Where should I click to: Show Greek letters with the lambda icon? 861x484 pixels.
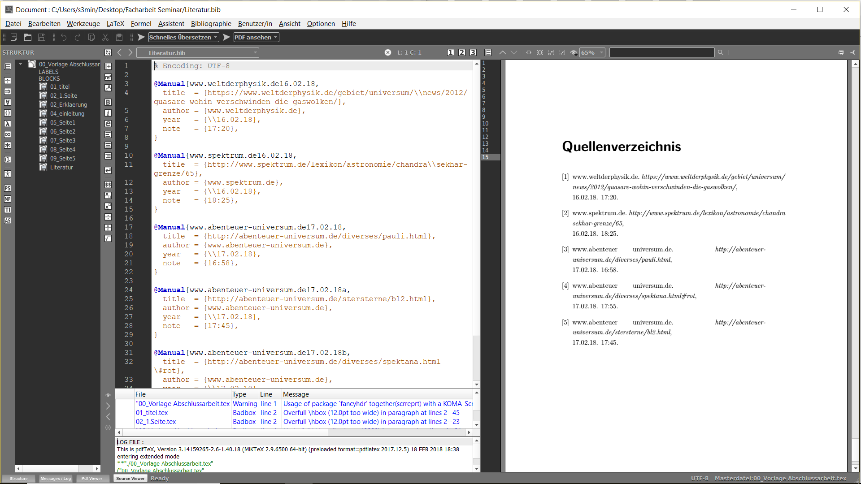click(x=8, y=124)
